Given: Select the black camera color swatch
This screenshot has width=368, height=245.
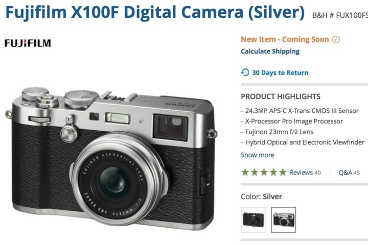Looking at the screenshot, I should (x=253, y=219).
